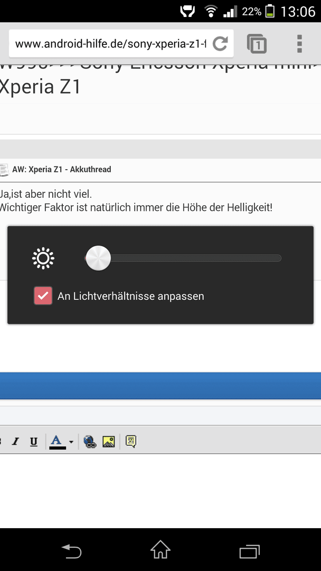Tap the Wi-Fi status icon

tap(210, 11)
